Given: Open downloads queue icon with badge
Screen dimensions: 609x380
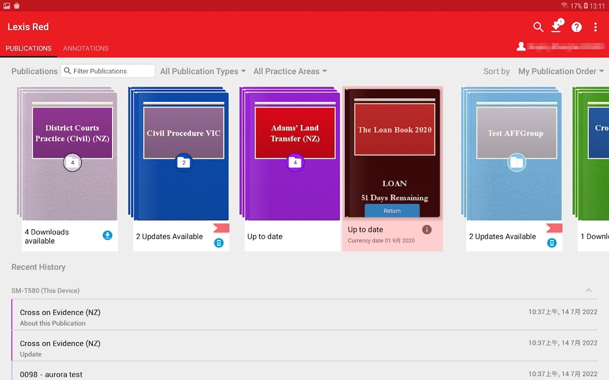Looking at the screenshot, I should click(x=557, y=26).
